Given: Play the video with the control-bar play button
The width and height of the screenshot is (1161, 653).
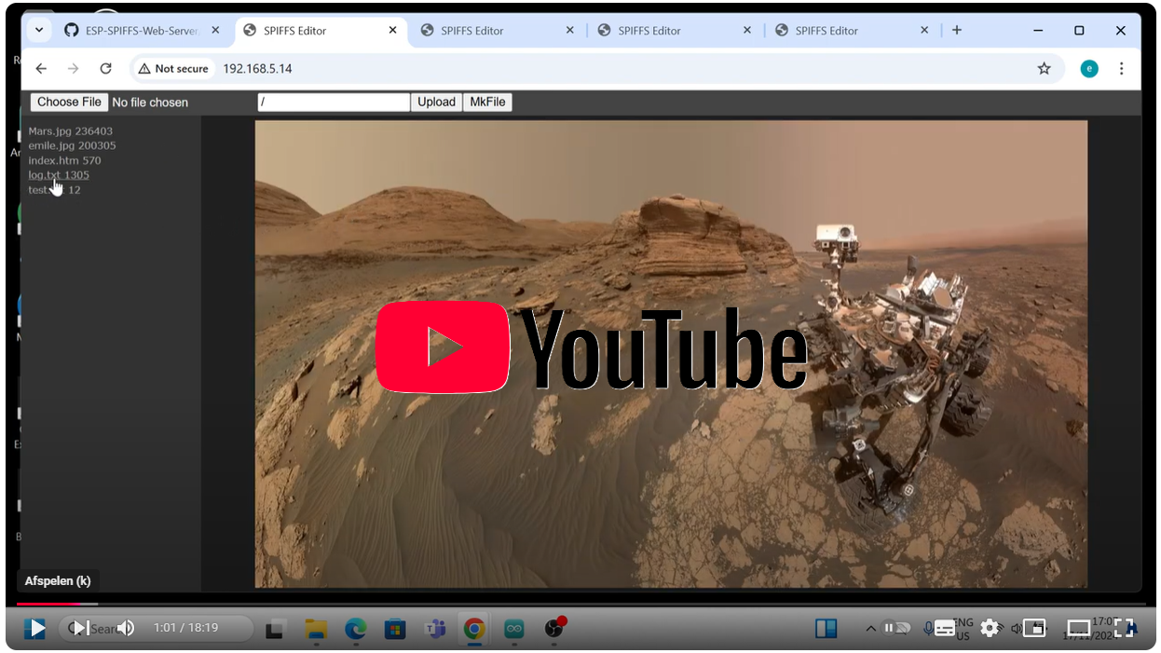Looking at the screenshot, I should (x=36, y=629).
